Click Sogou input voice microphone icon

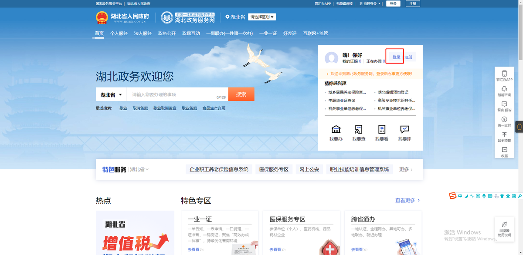point(484,196)
